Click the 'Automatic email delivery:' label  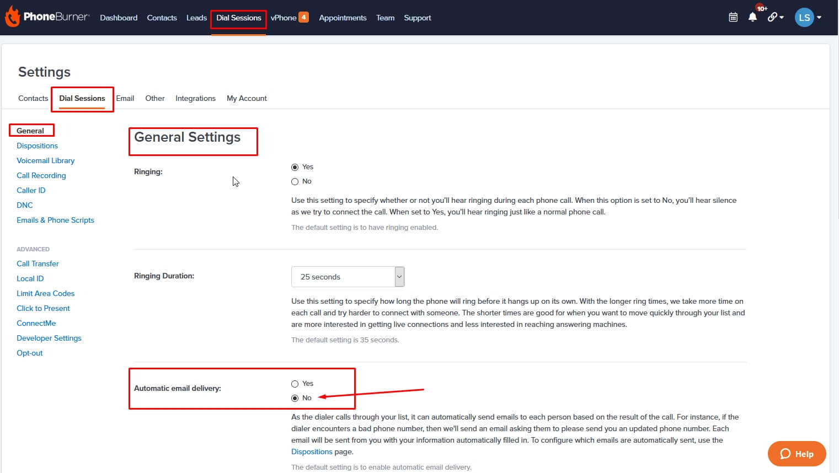click(178, 388)
